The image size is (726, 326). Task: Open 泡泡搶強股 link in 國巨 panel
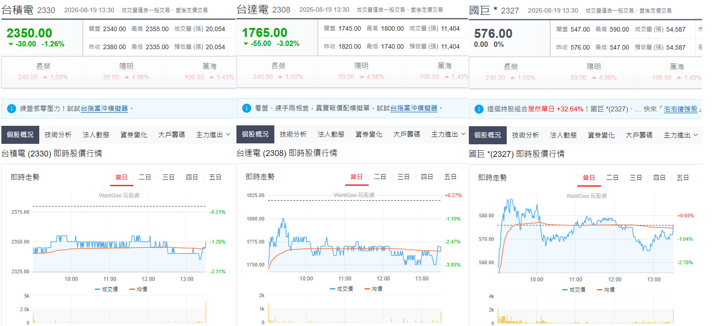click(x=680, y=109)
